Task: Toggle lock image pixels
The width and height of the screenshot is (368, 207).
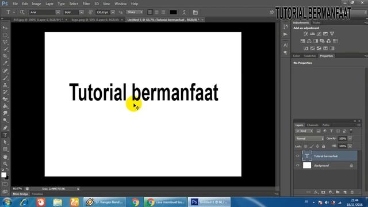Action: [x=312, y=146]
